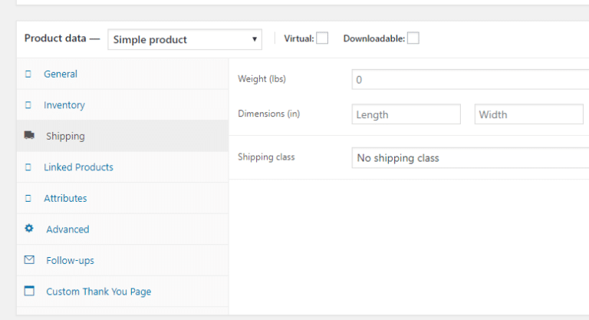589x320 pixels.
Task: Click the Shipping truck icon
Action: [x=29, y=136]
